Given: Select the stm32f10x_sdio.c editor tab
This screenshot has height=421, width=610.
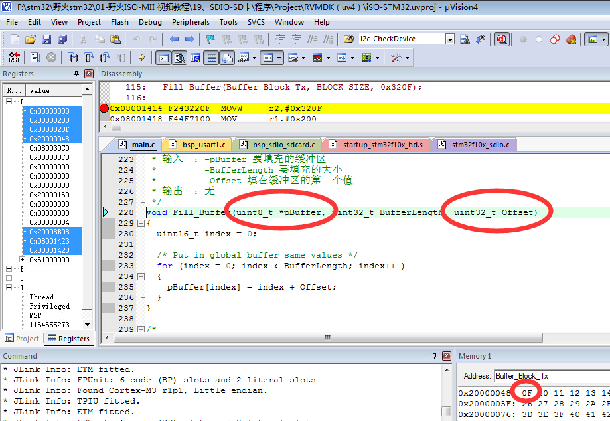Looking at the screenshot, I should (x=474, y=145).
